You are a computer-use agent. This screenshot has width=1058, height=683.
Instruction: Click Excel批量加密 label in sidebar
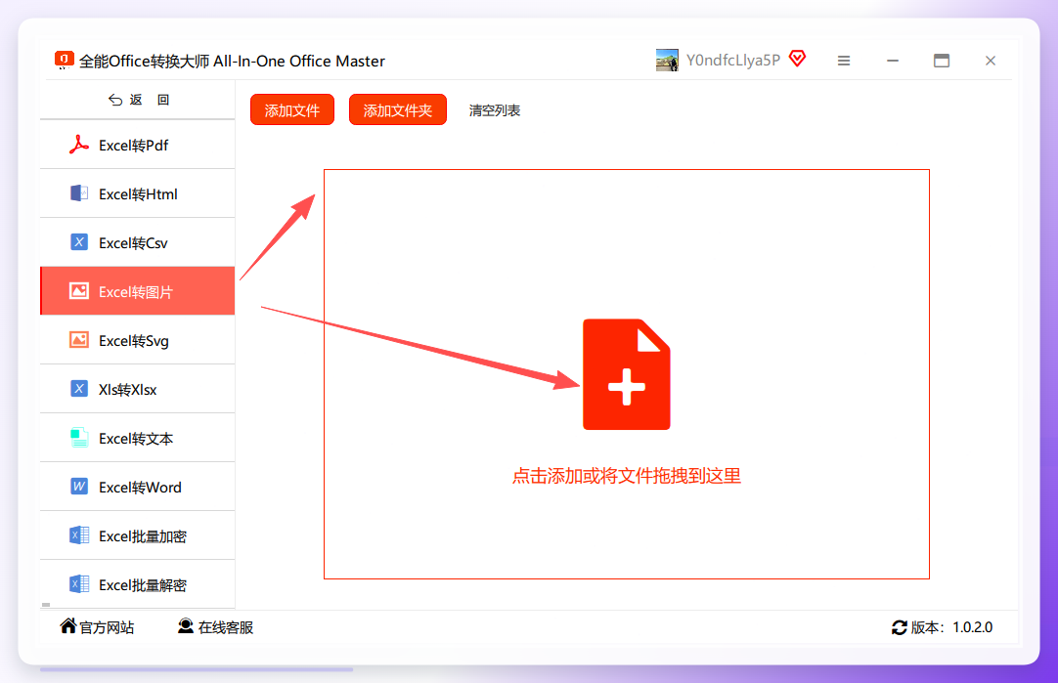pyautogui.click(x=143, y=536)
